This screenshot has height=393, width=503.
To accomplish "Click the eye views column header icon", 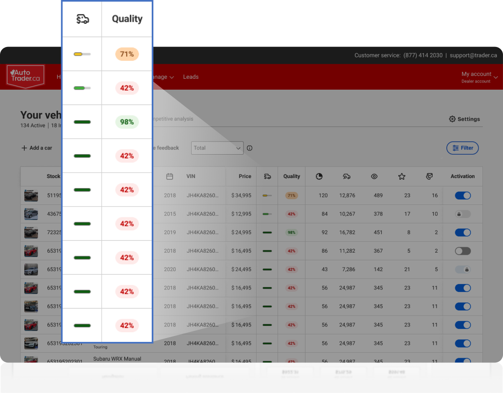I will point(374,176).
